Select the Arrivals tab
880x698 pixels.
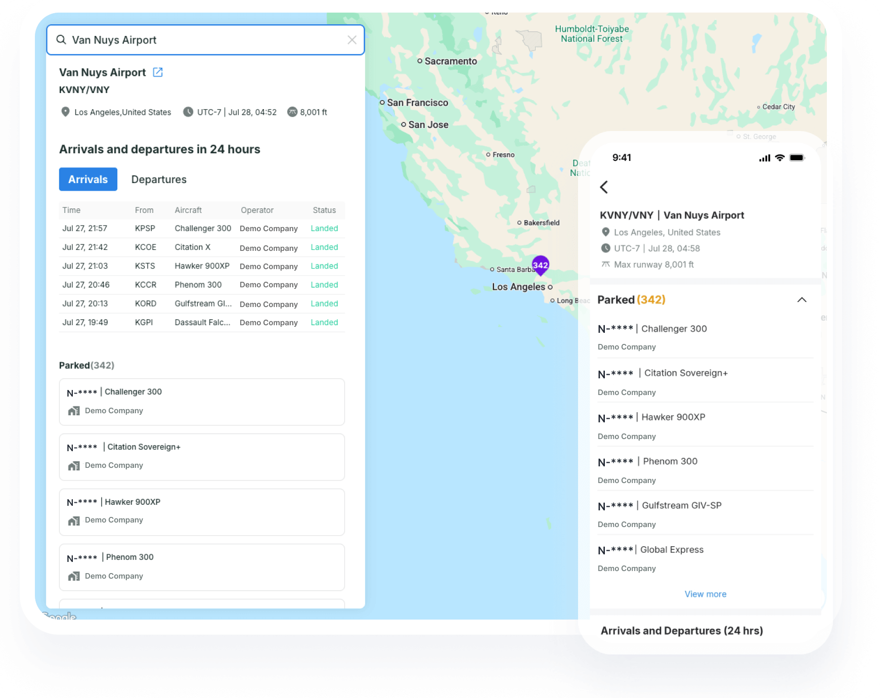click(88, 179)
